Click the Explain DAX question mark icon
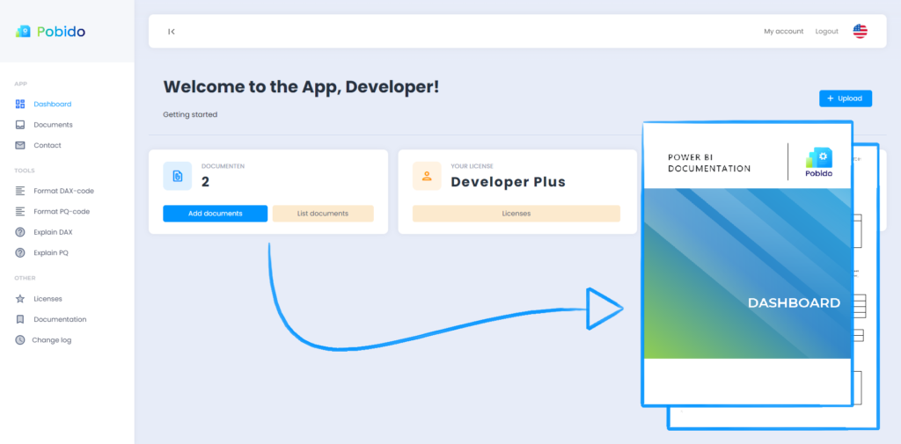This screenshot has height=444, width=901. (20, 232)
